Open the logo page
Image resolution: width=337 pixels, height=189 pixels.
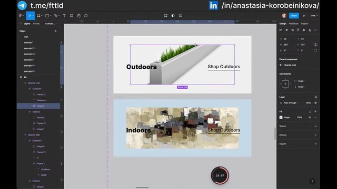tap(26, 37)
